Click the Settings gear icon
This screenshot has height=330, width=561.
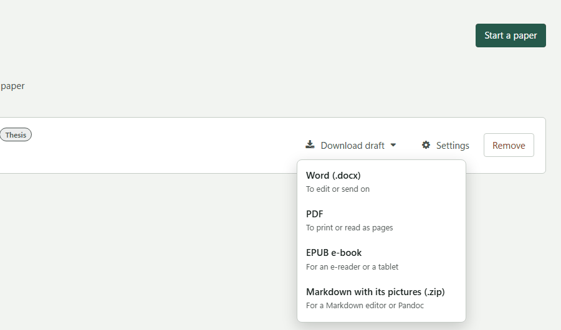tap(426, 145)
